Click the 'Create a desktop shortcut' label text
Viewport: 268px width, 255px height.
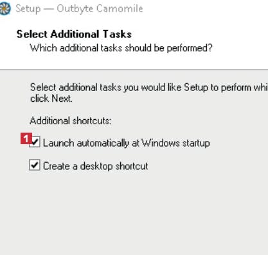tap(95, 166)
